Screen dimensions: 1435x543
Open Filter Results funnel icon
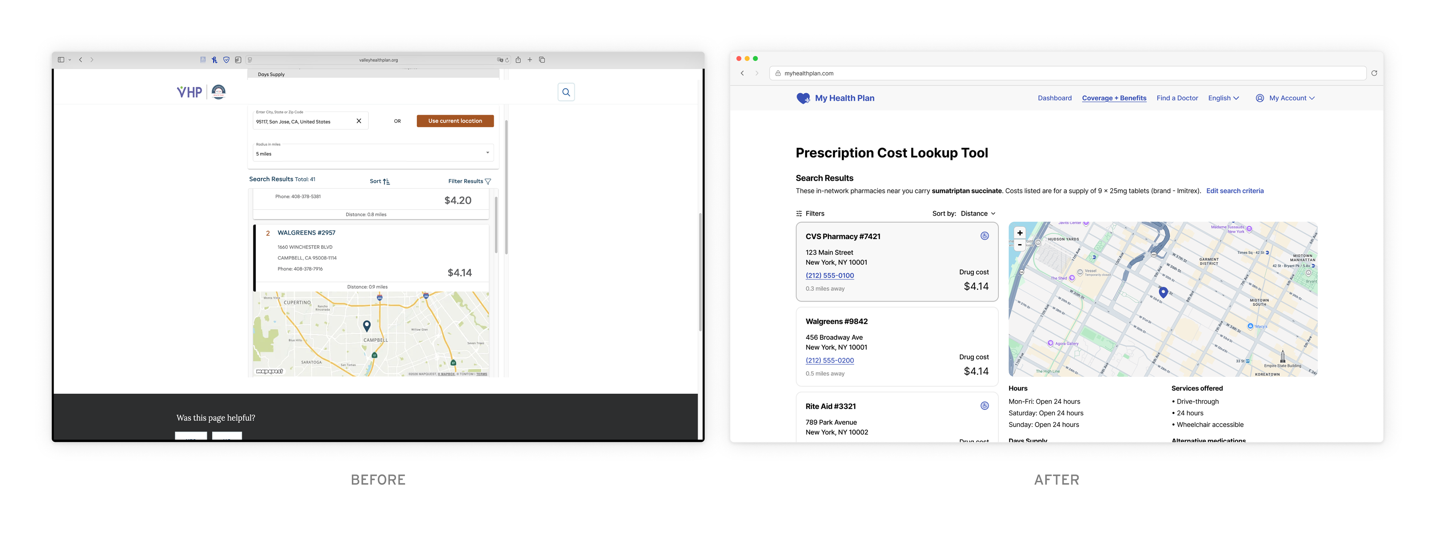click(x=487, y=181)
